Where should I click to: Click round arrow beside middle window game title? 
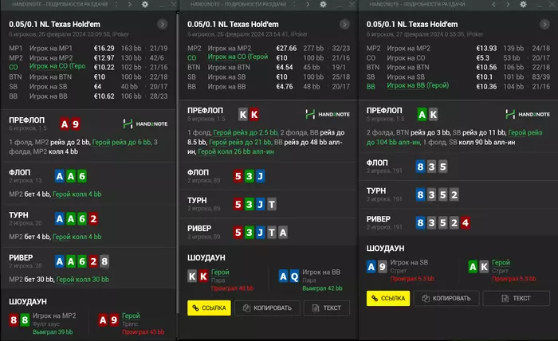point(344,24)
